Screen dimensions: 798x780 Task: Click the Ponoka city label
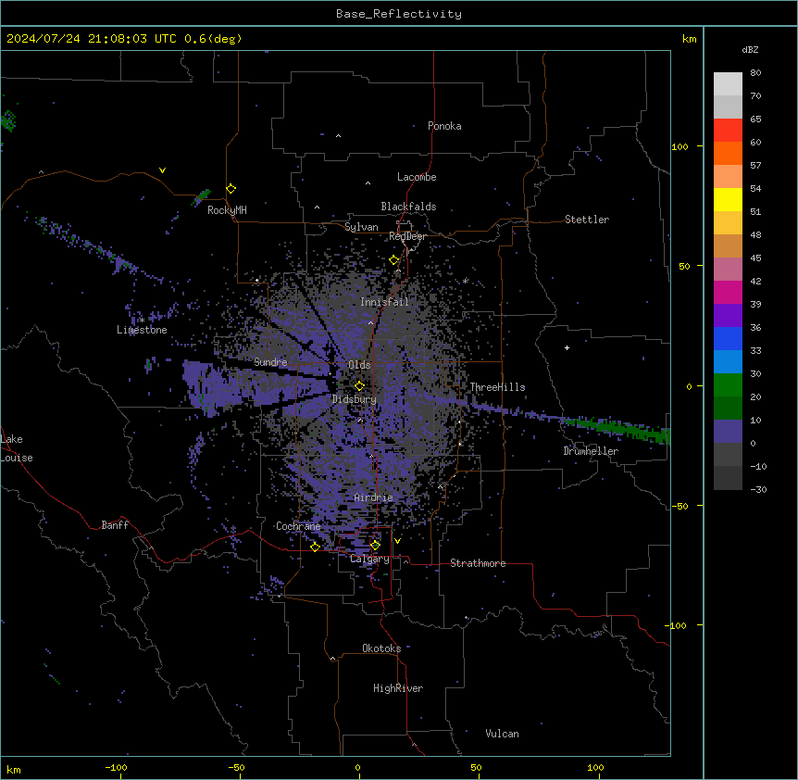tap(444, 126)
